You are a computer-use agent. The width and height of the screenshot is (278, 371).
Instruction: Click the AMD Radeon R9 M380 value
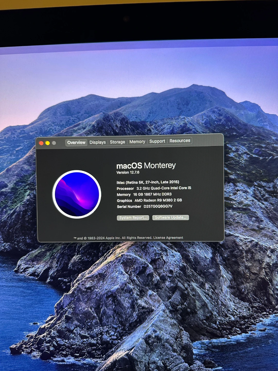(158, 200)
